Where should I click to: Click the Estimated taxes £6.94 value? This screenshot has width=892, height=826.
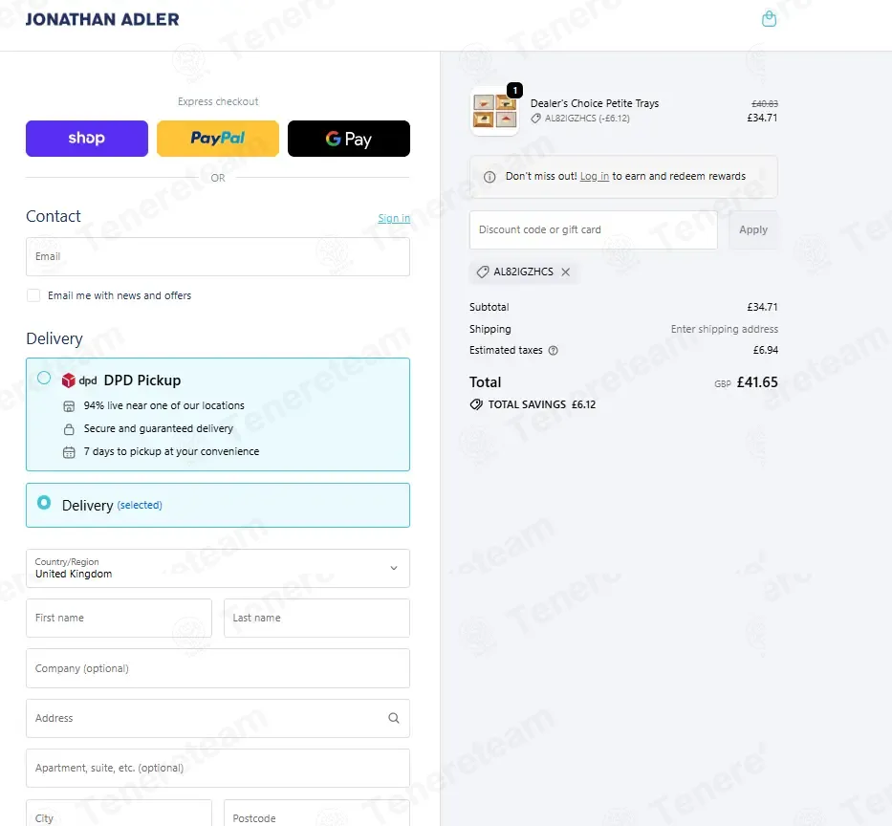click(765, 350)
